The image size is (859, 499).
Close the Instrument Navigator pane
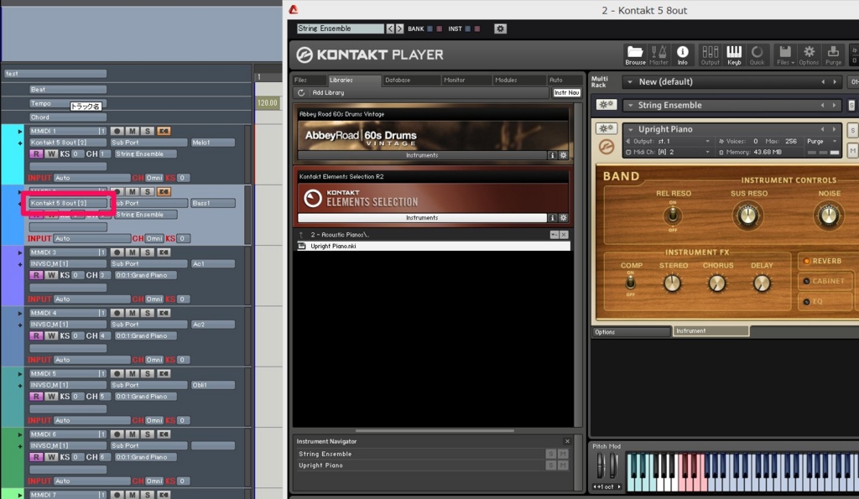pos(567,441)
